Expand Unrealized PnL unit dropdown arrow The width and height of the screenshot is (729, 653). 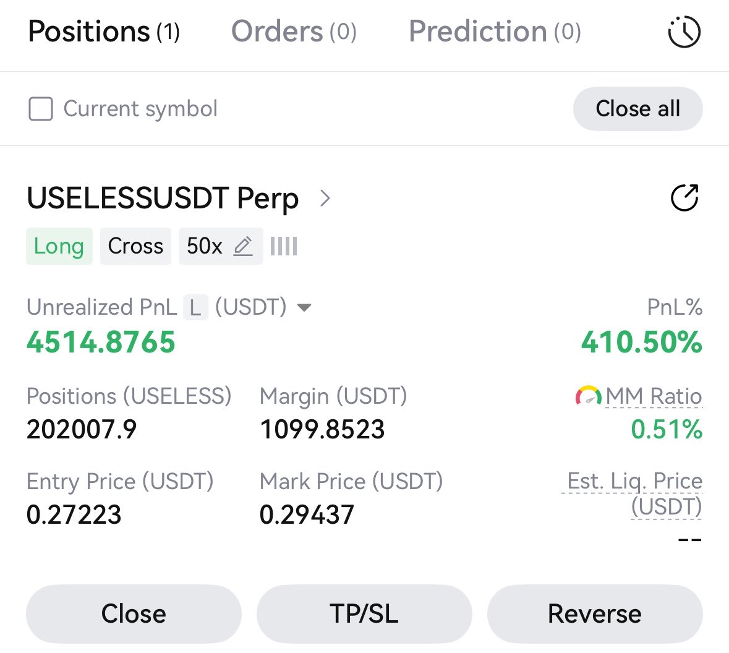(x=304, y=307)
